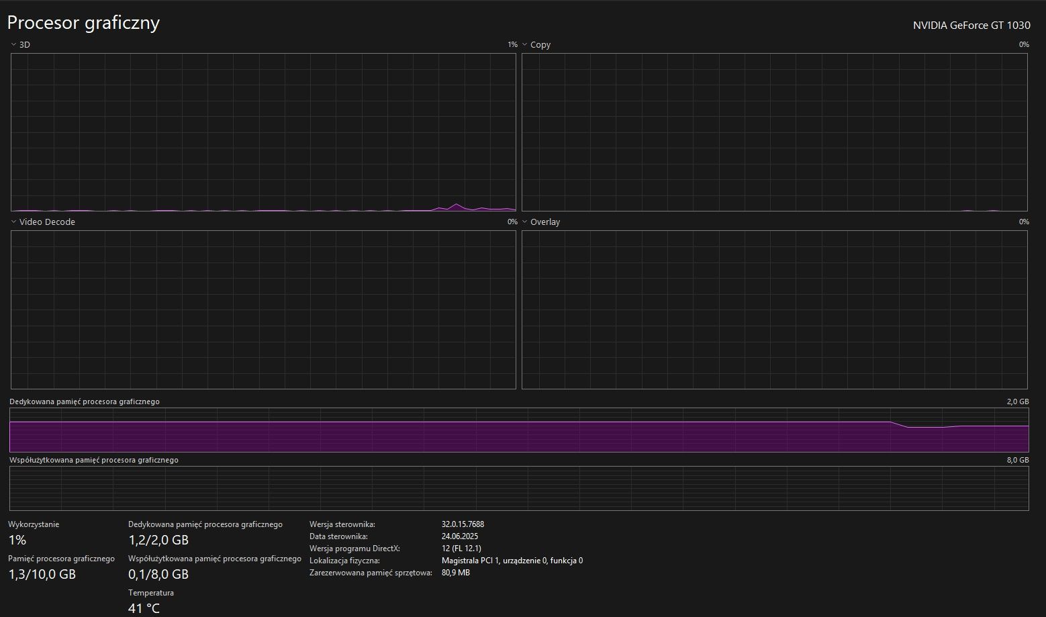Click the "Zarezerwowana pamięć sprzętowa:" label
This screenshot has height=617, width=1046.
click(x=371, y=573)
